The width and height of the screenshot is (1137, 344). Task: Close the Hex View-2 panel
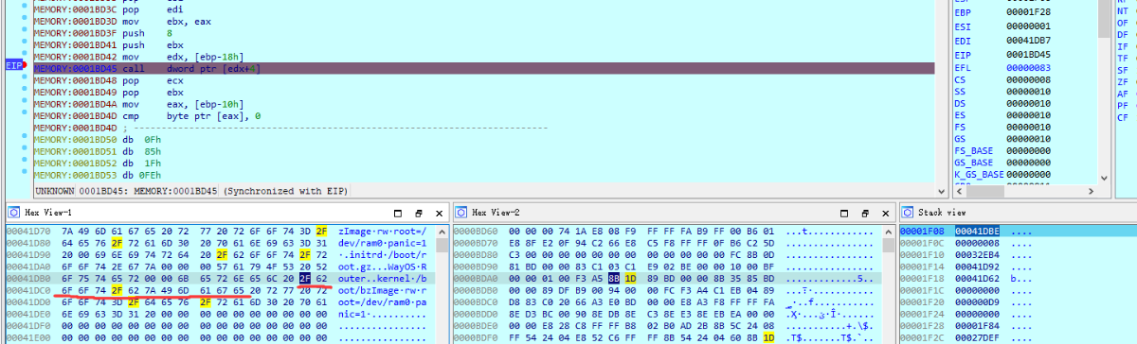886,214
